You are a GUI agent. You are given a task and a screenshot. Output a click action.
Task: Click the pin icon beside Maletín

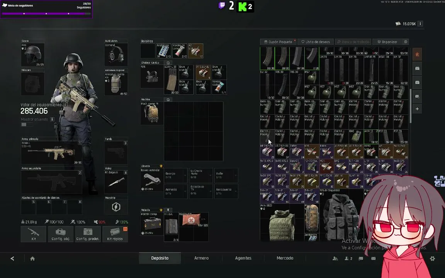[168, 210]
